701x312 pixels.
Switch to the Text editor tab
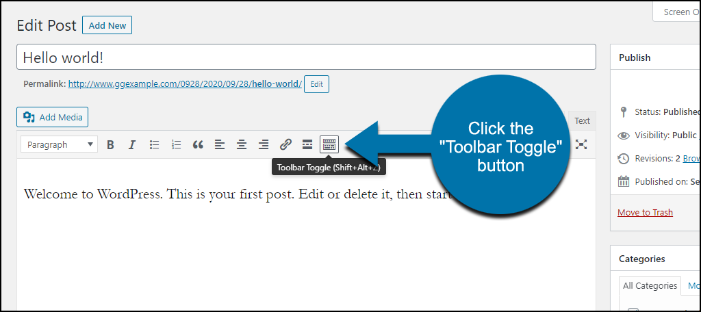[582, 120]
